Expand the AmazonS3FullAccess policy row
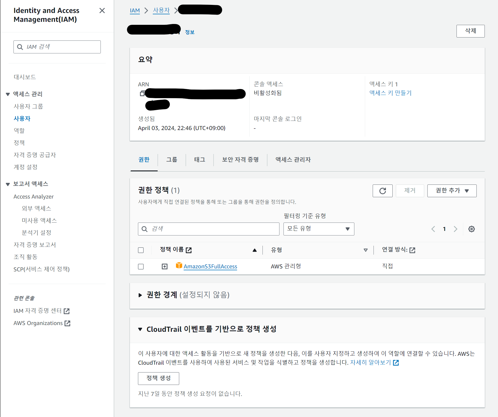 [165, 266]
